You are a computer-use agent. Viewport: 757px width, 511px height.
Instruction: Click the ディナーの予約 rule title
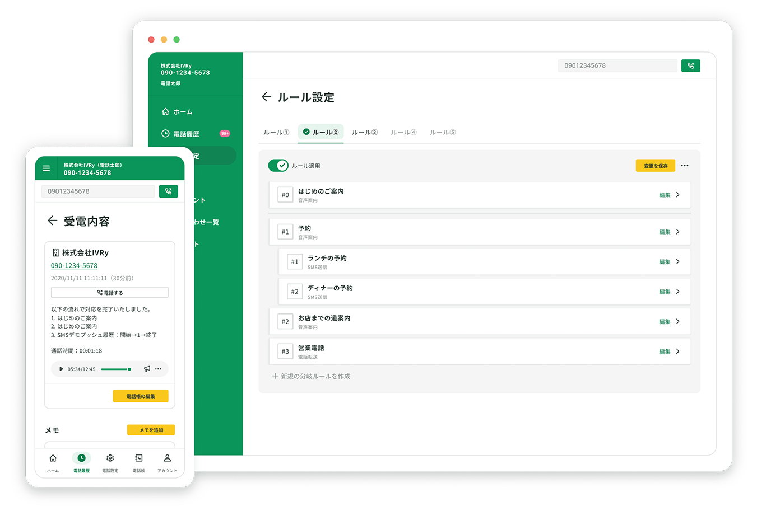pos(330,288)
